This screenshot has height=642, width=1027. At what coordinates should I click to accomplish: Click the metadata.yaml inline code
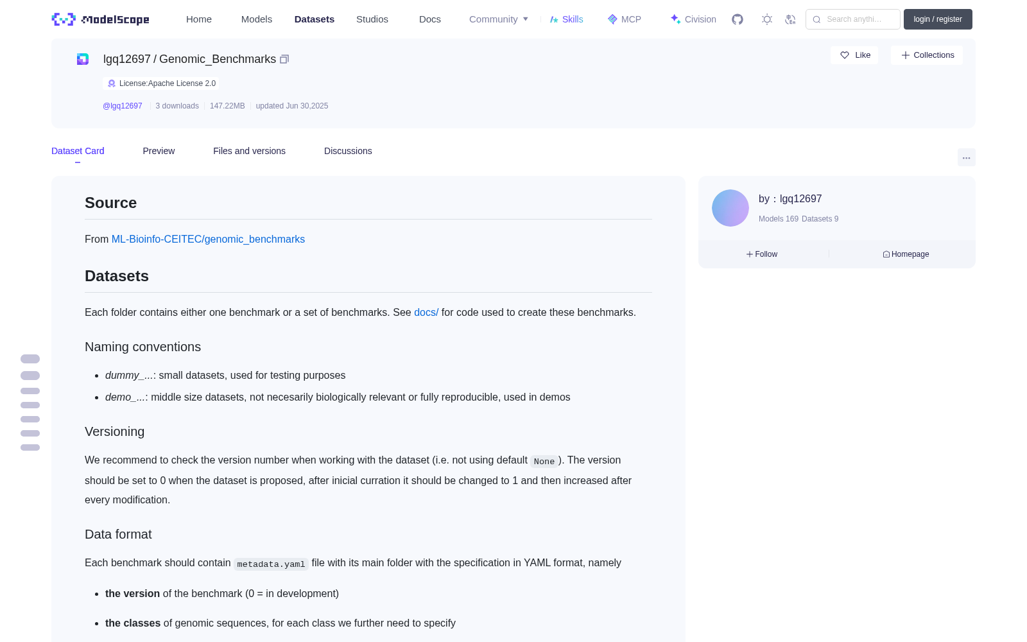(271, 564)
